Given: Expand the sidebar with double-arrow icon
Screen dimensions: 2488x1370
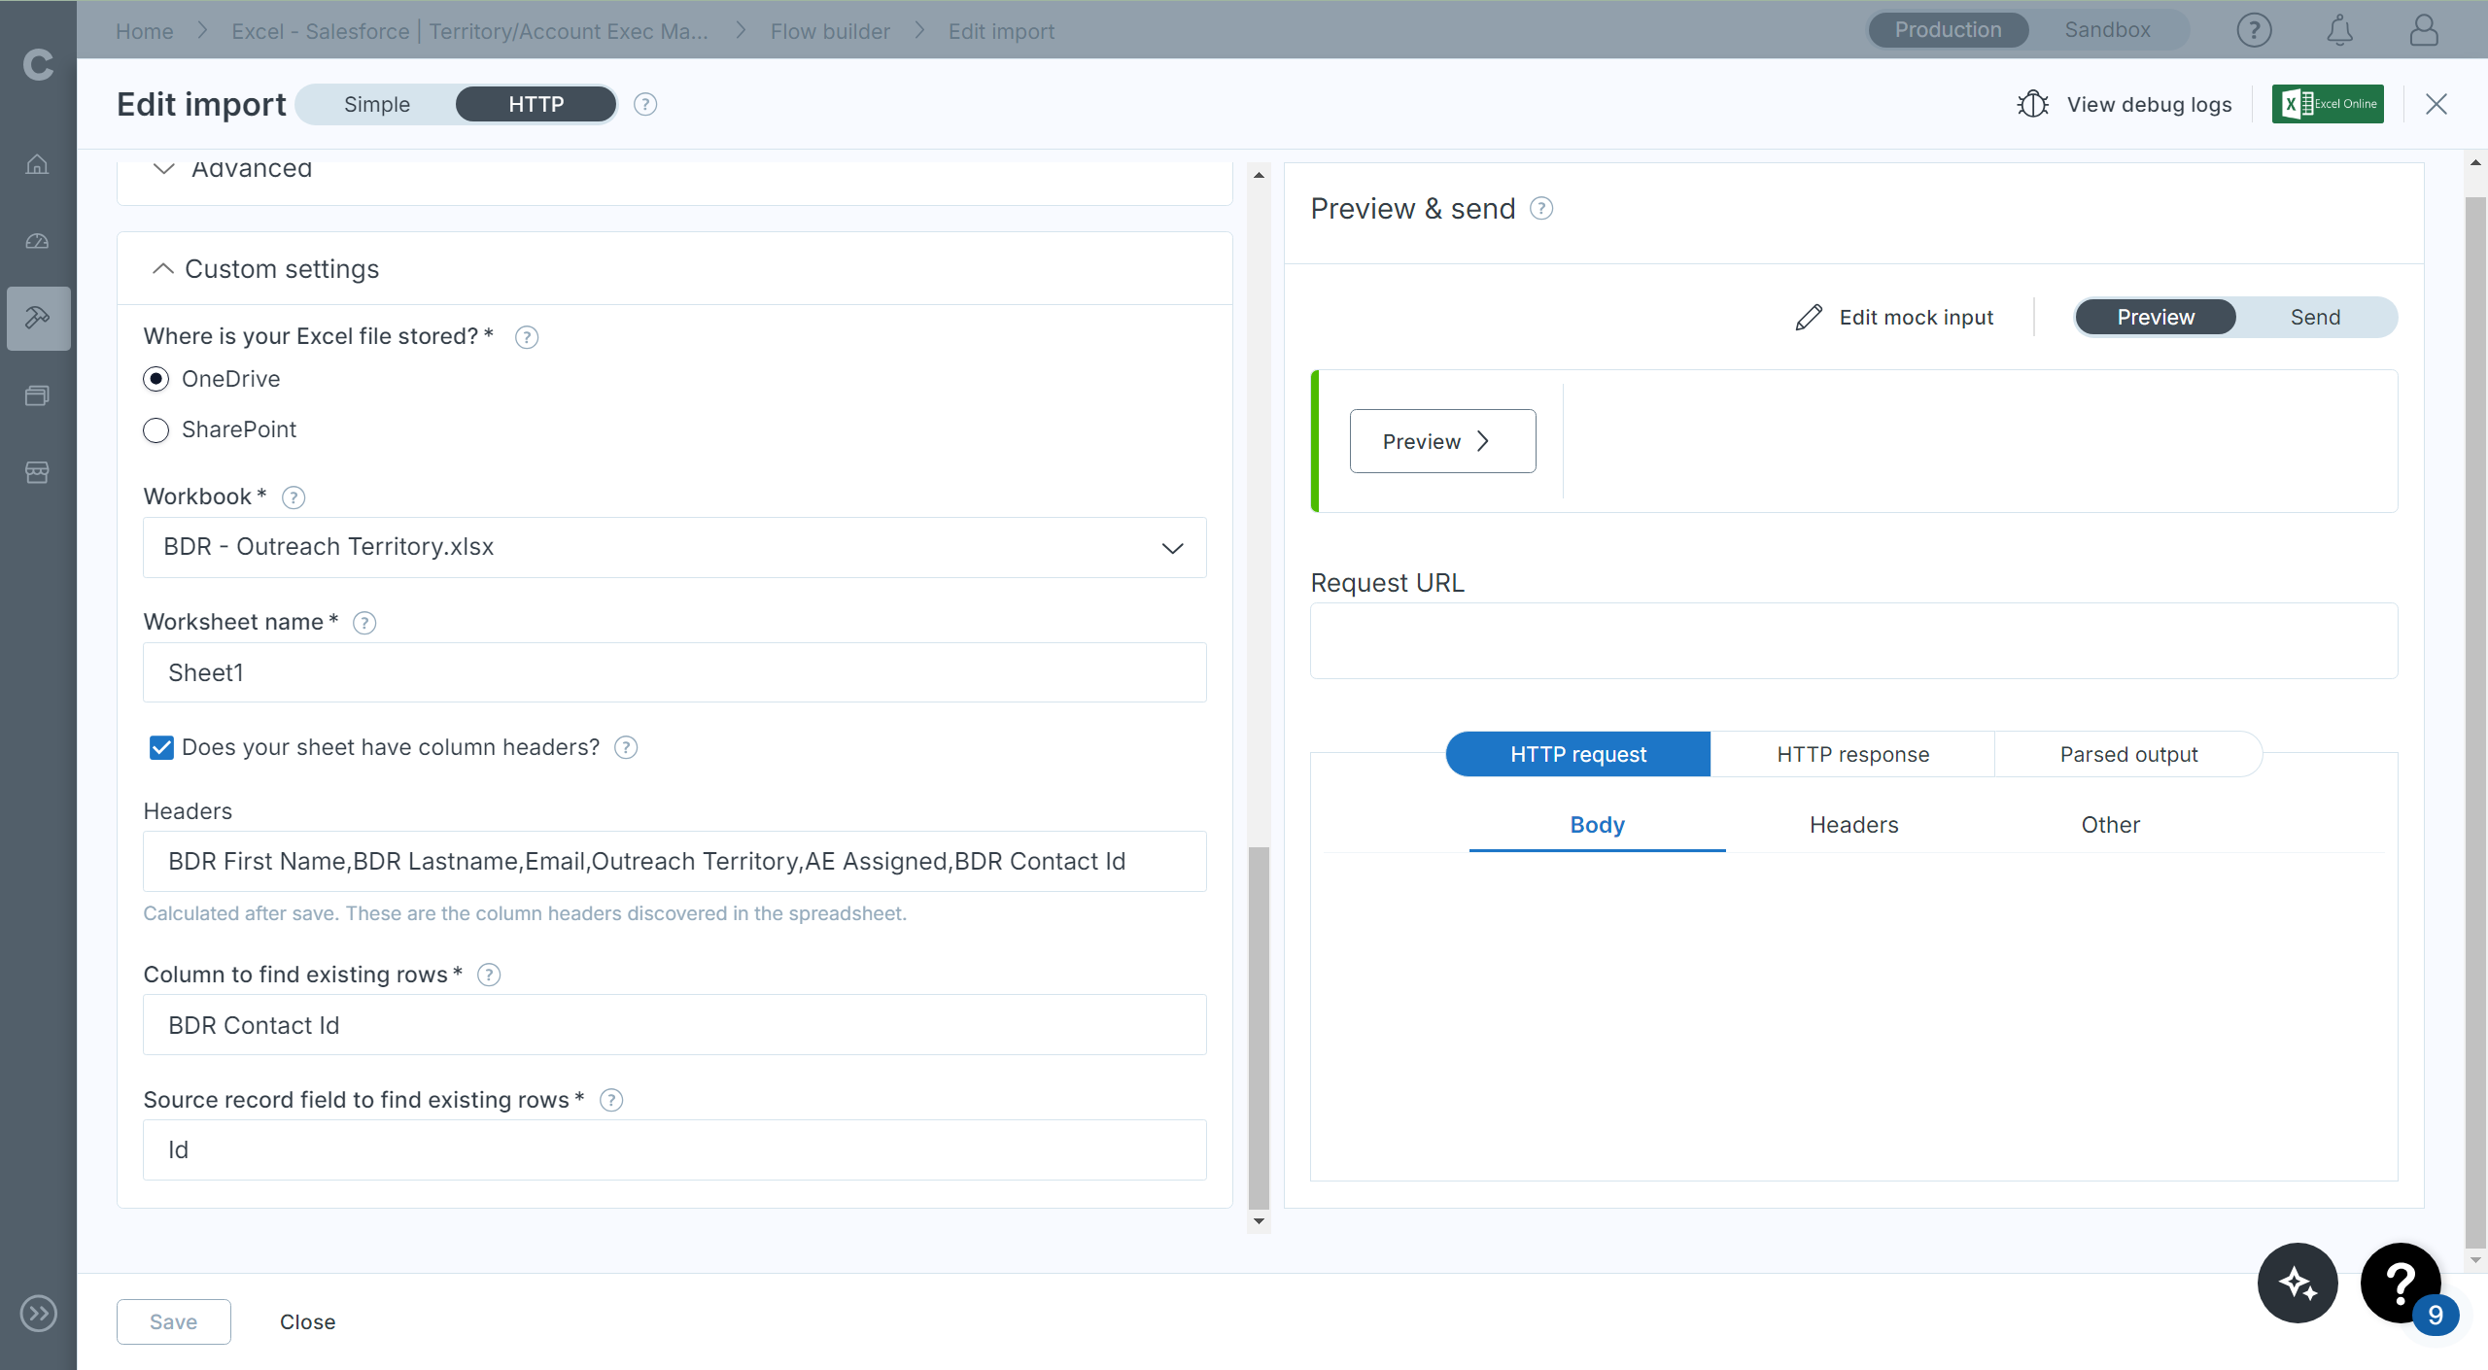Looking at the screenshot, I should point(38,1314).
